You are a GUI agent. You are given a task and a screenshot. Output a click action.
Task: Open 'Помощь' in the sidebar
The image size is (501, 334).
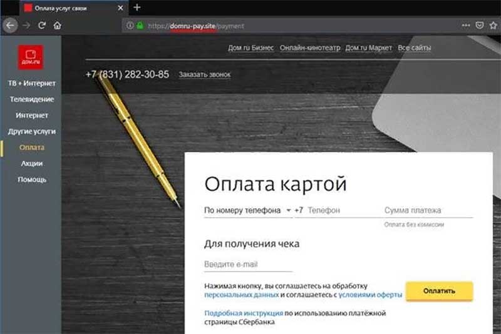tap(32, 180)
